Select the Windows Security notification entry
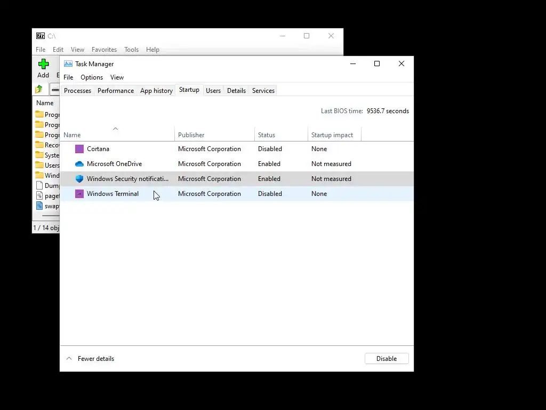The height and width of the screenshot is (410, 546). (x=127, y=179)
